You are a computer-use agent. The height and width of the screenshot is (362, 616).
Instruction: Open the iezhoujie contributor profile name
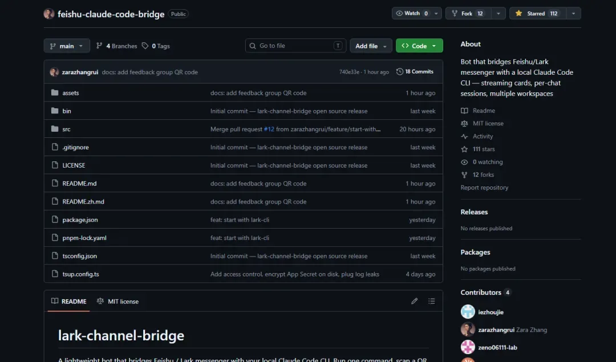491,312
